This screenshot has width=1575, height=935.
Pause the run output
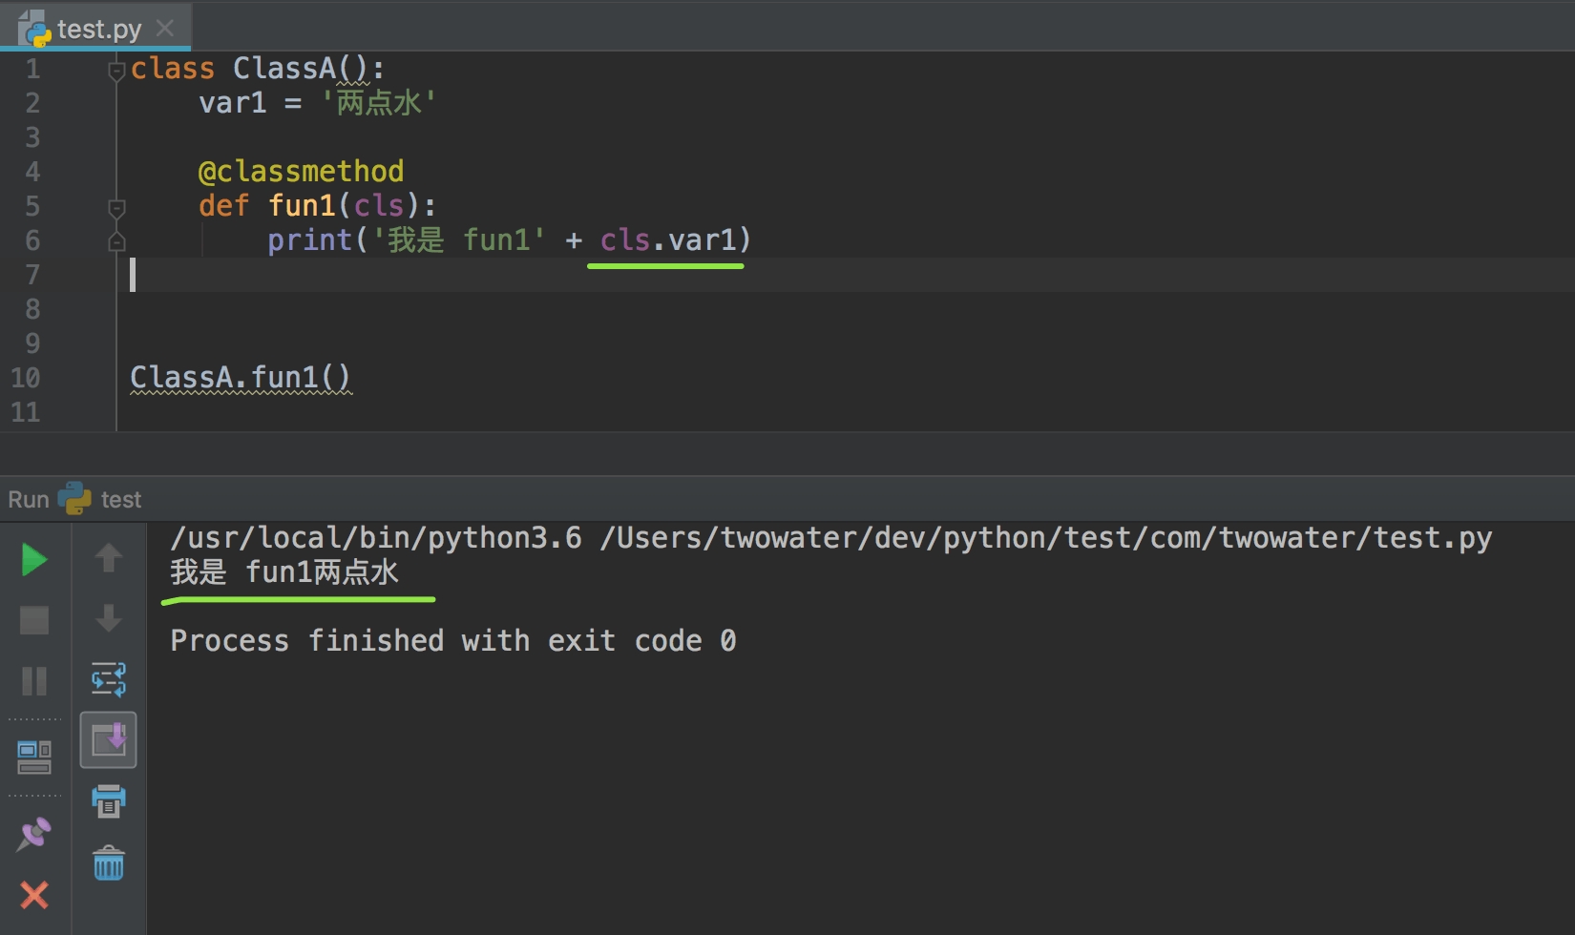tap(34, 681)
